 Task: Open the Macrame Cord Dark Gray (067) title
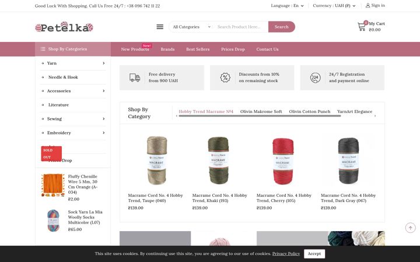[x=348, y=198]
